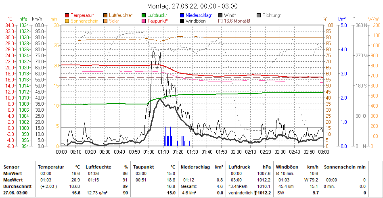
Task: Click the MaxWert row label
Action: (x=13, y=180)
